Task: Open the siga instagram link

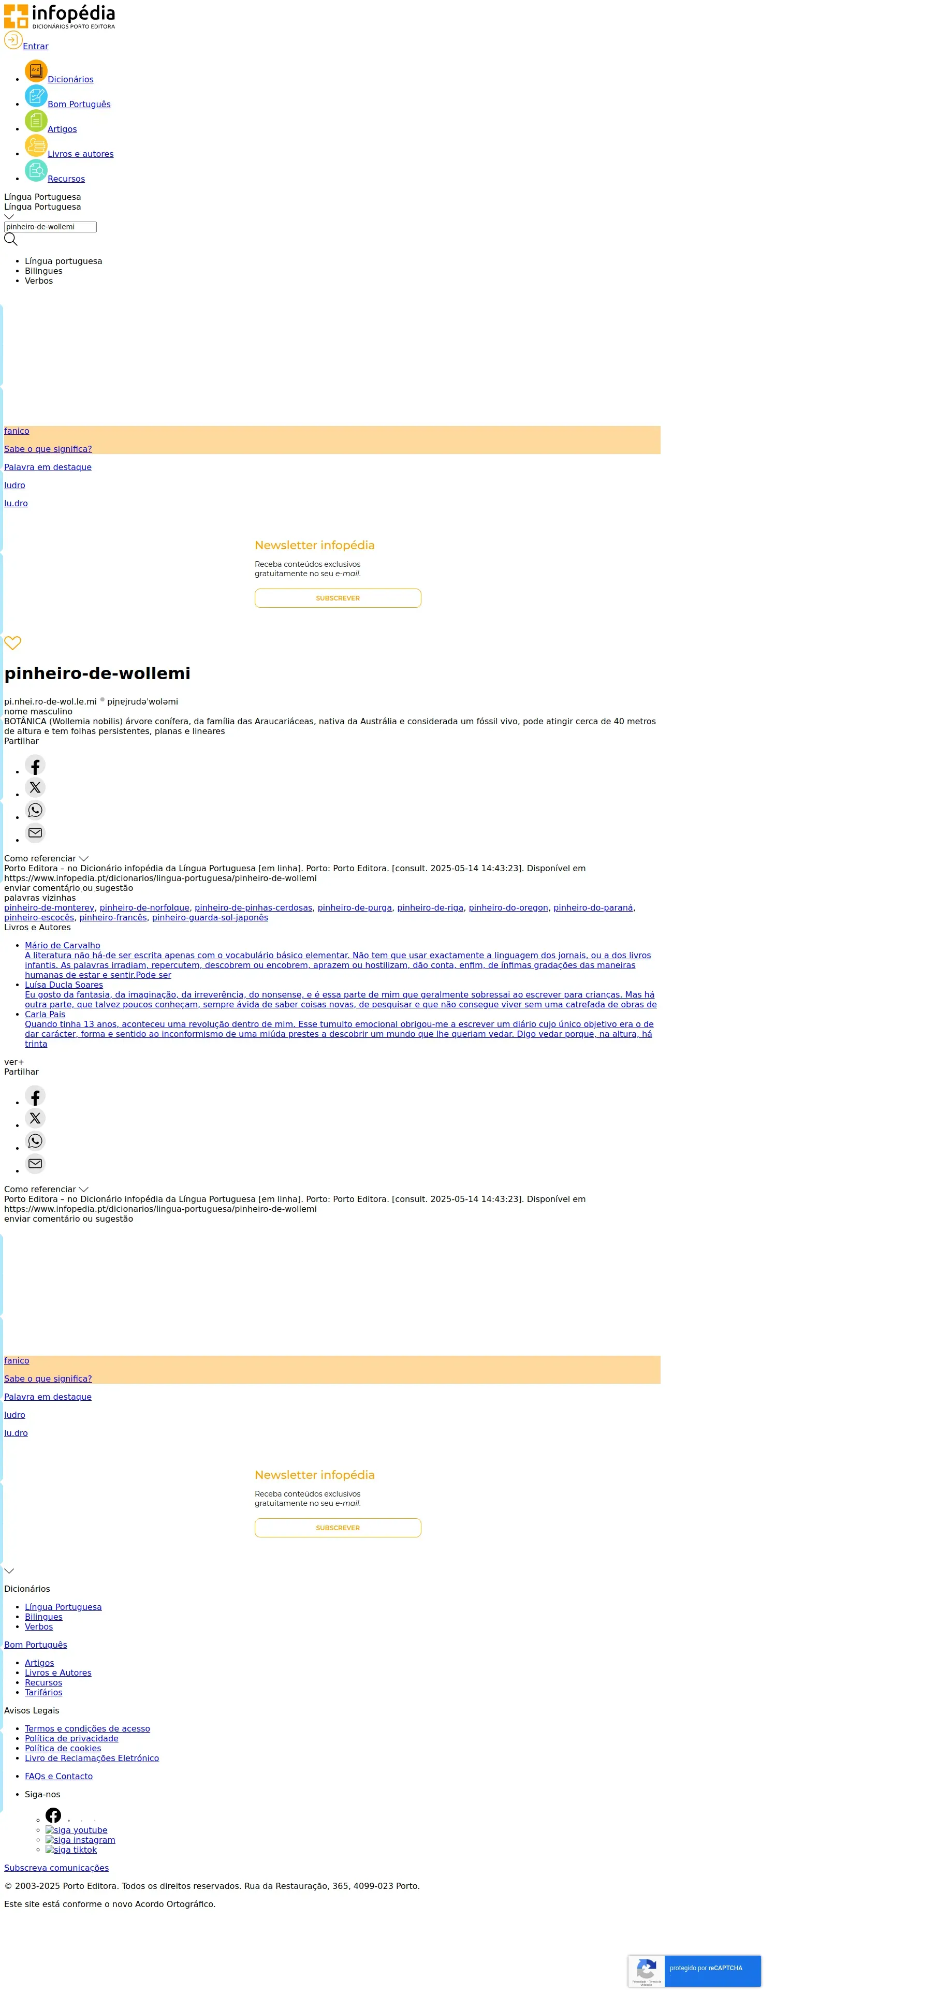Action: tap(81, 1840)
